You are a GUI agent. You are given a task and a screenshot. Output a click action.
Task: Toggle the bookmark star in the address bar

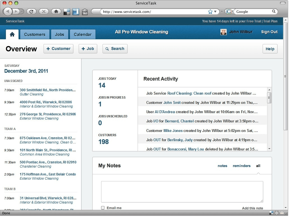click(210, 12)
